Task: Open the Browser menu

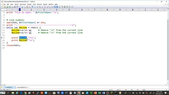Action: click(x=39, y=4)
